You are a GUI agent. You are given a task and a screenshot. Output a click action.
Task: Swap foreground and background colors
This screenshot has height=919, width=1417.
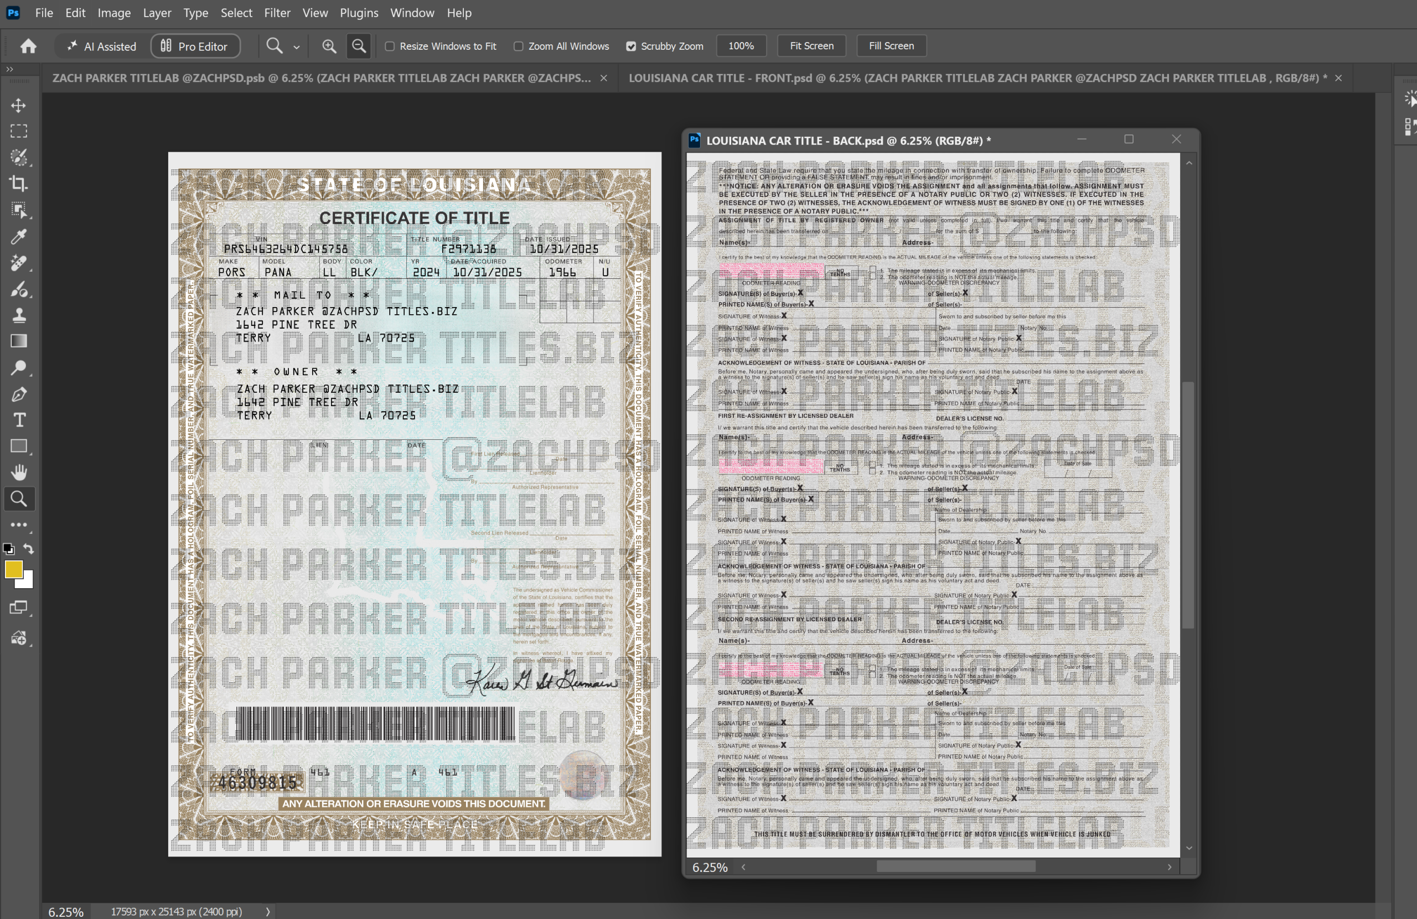[29, 548]
